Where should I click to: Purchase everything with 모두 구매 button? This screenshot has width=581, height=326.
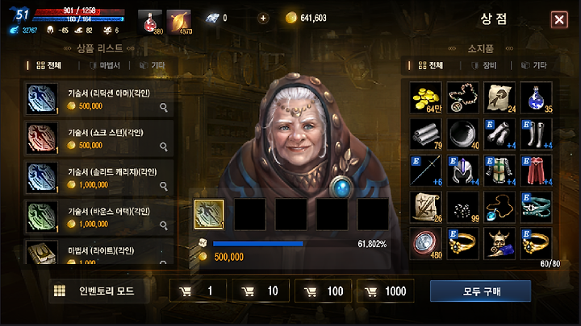click(x=481, y=291)
